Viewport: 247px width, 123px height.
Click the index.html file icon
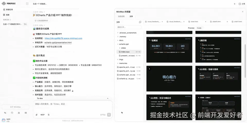tap(120, 52)
